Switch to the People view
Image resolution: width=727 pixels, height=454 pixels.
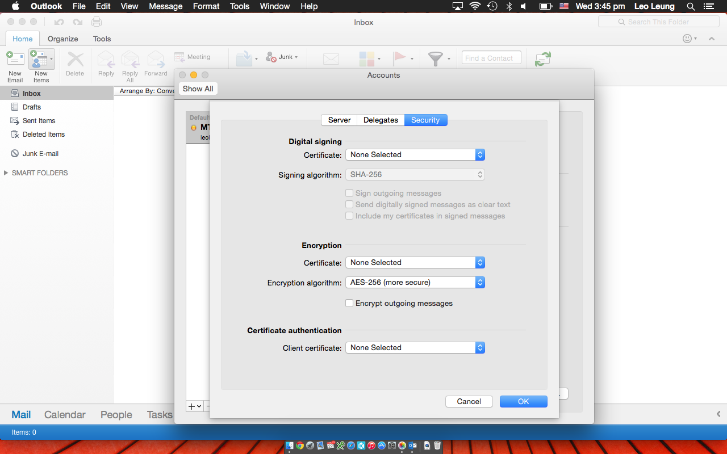(116, 415)
